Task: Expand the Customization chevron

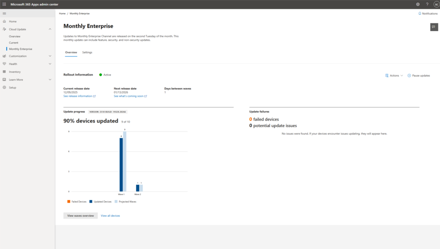Action: [50, 56]
